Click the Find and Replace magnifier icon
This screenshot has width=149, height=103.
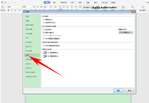coord(143,7)
